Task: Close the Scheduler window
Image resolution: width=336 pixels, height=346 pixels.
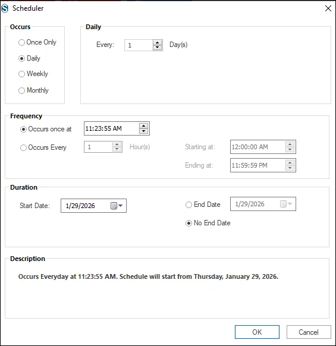Action: pos(328,8)
